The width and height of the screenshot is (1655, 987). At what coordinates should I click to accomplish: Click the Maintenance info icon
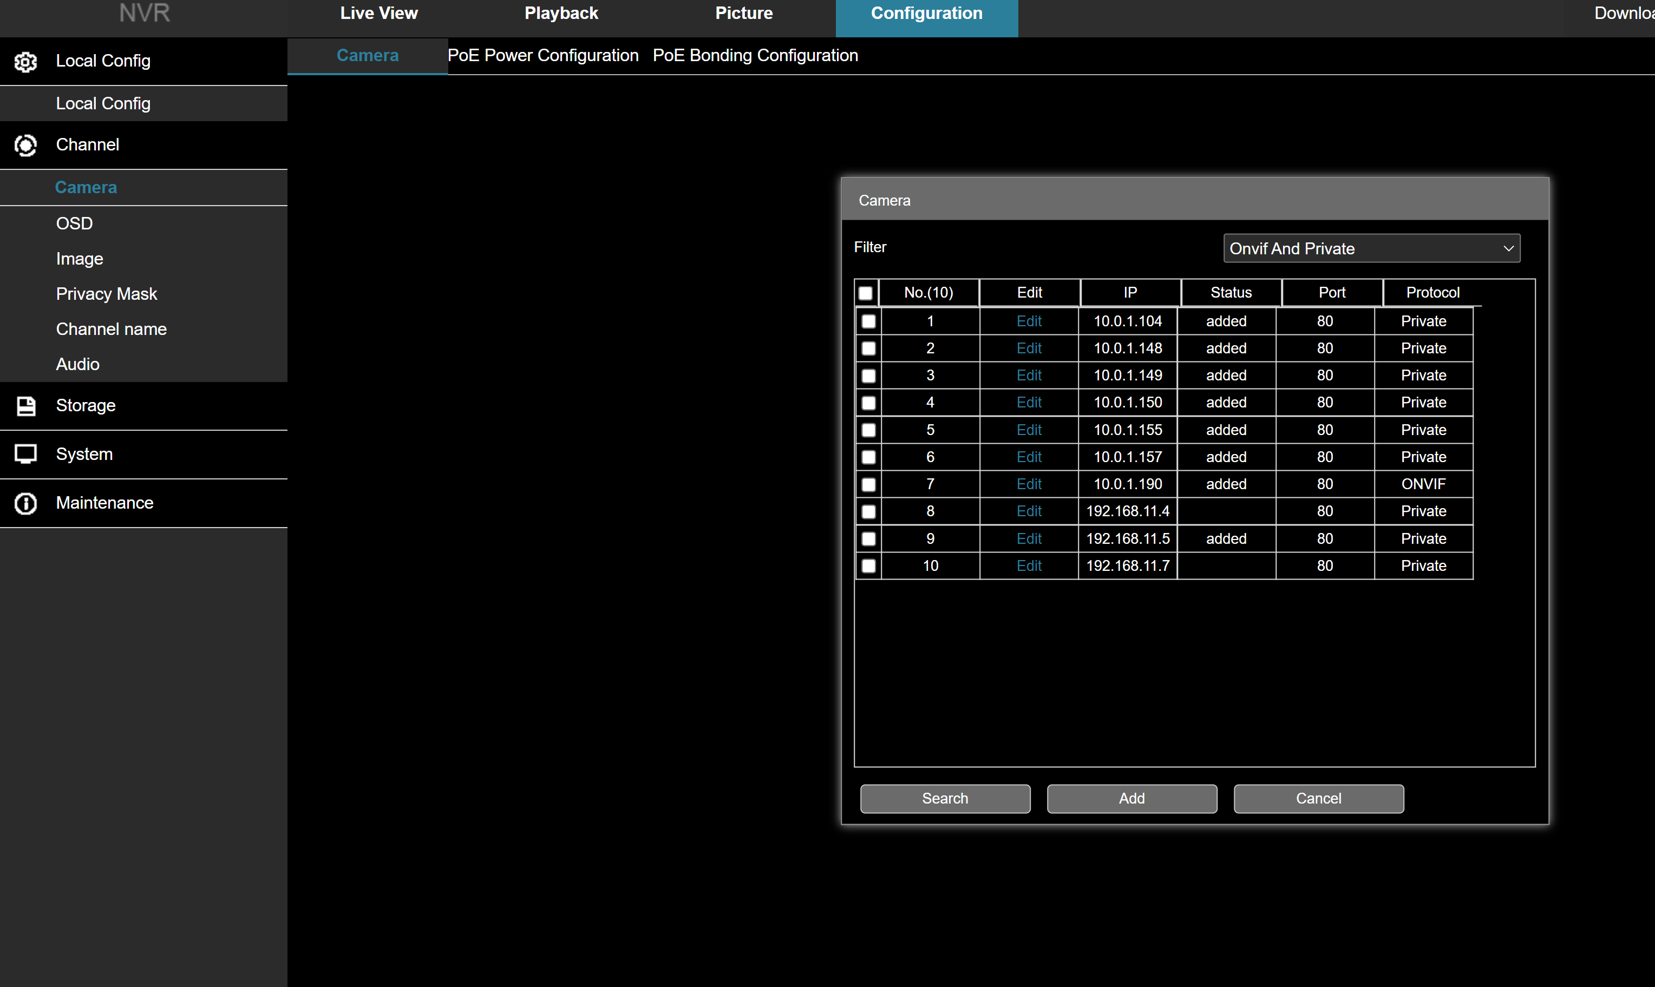[x=25, y=503]
